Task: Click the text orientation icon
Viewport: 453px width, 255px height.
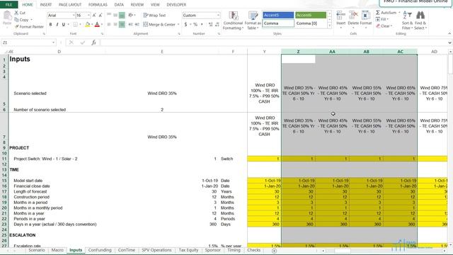Action: click(131, 15)
